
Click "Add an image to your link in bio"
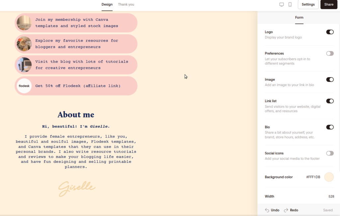tap(289, 85)
